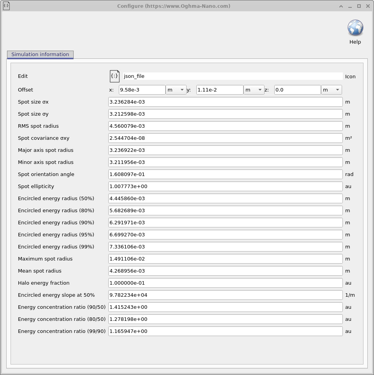
Task: Click the Halo energy fraction value
Action: [x=225, y=283]
